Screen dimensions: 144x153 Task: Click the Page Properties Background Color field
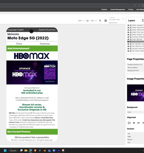[136, 71]
